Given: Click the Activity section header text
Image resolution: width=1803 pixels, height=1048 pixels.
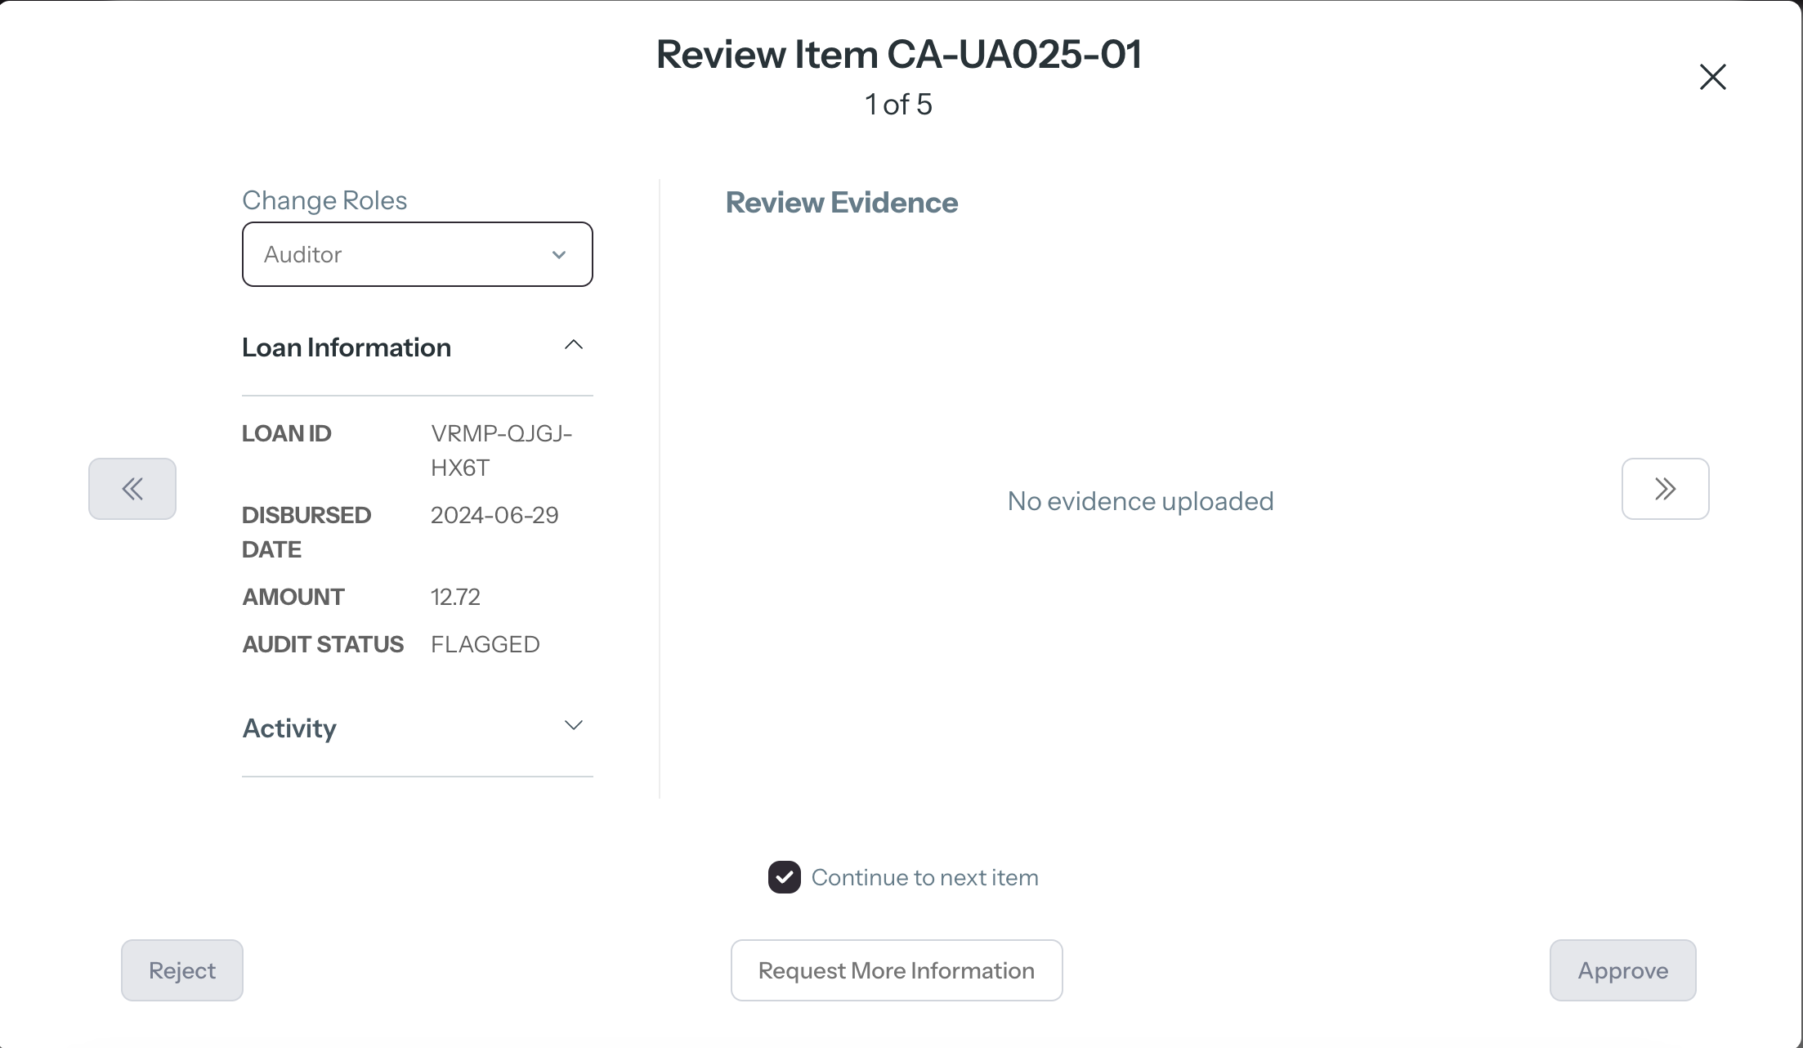Looking at the screenshot, I should 289,728.
